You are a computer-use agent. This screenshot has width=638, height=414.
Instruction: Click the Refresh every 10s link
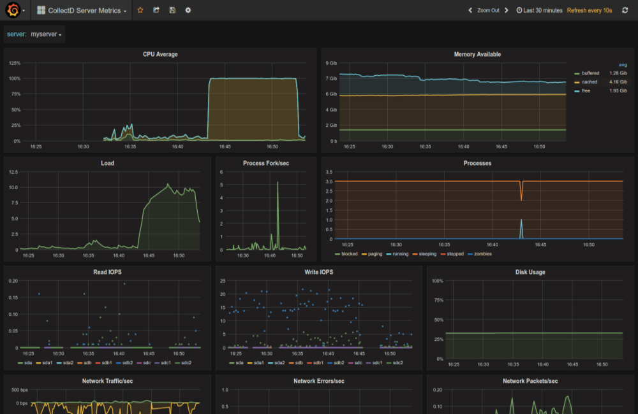tap(589, 10)
